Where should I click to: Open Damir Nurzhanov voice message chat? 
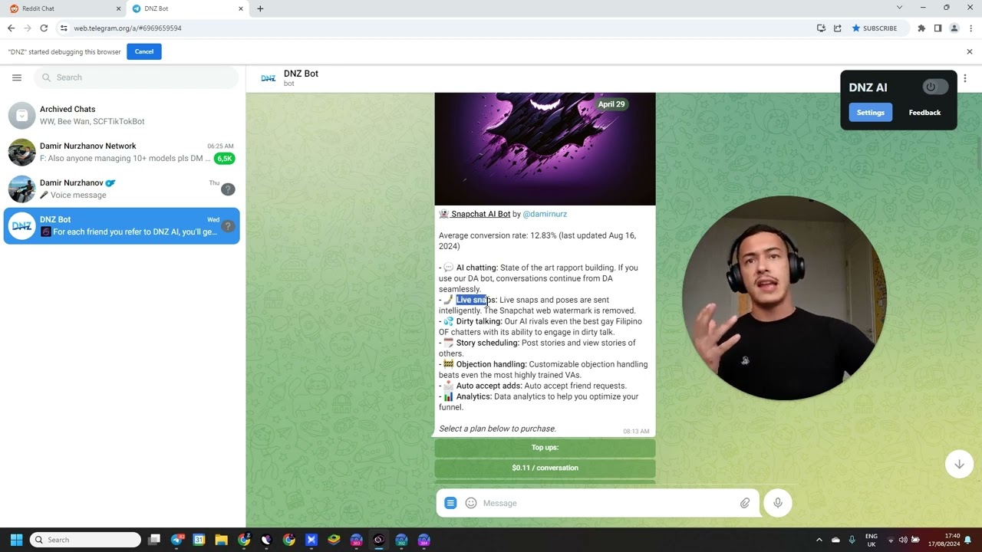tap(122, 189)
